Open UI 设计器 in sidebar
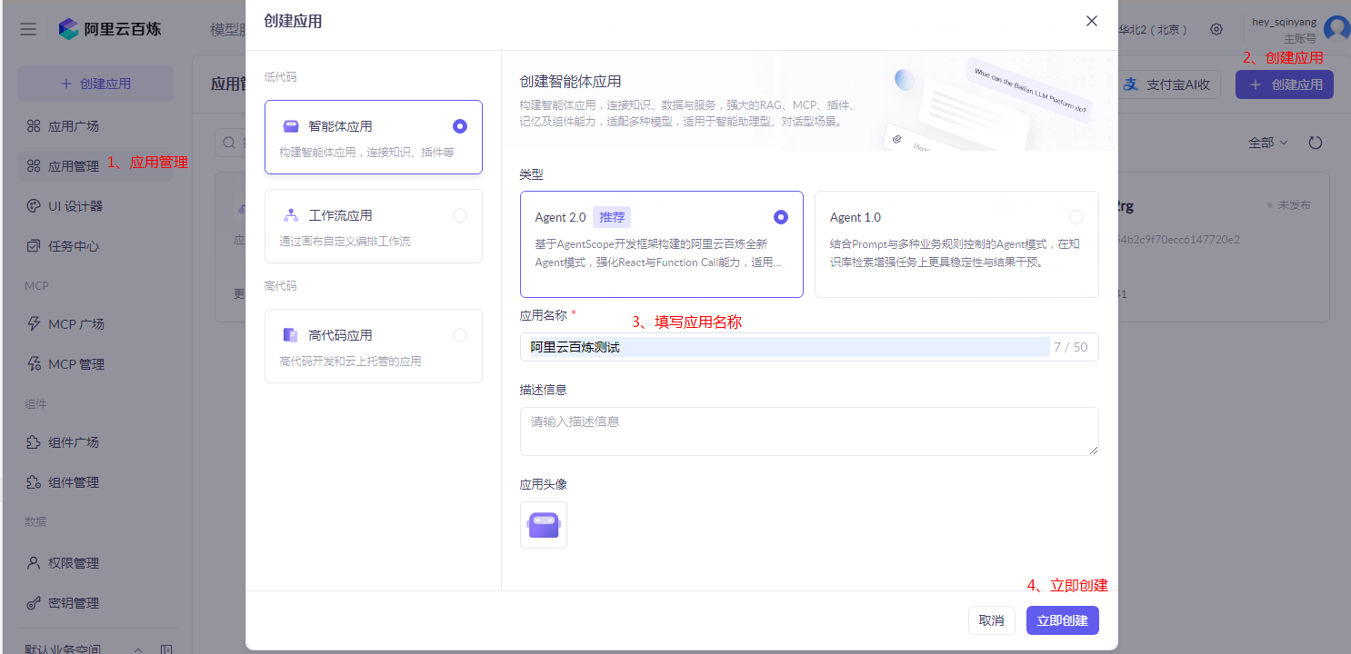Screen dimensions: 1351x654 [75, 206]
